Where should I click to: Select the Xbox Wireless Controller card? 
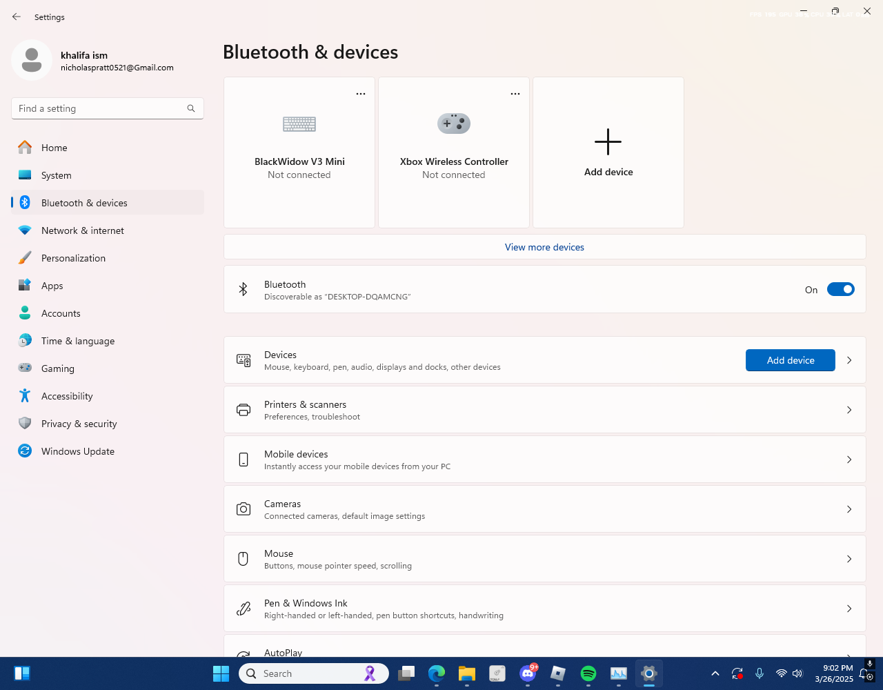pyautogui.click(x=454, y=152)
